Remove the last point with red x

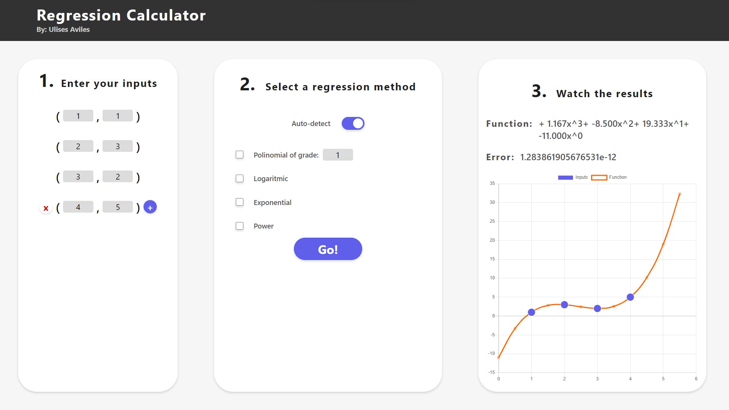coord(46,208)
